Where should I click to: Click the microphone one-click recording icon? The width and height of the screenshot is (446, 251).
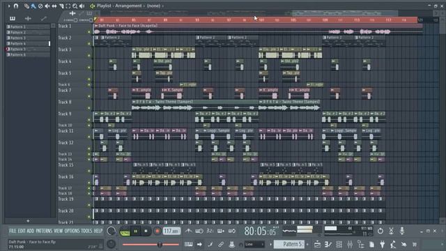pos(402,231)
